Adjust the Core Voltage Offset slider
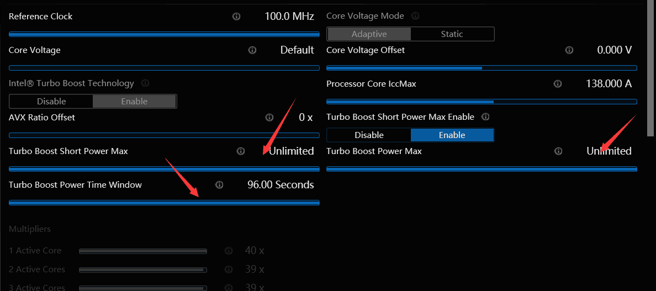Image resolution: width=656 pixels, height=291 pixels. pyautogui.click(x=482, y=68)
